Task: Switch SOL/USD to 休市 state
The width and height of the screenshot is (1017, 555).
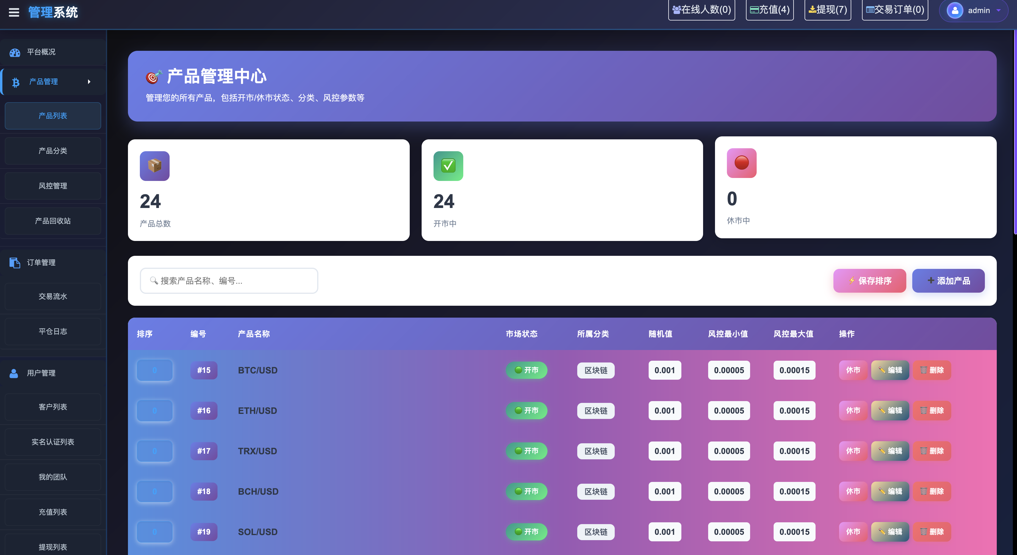Action: pyautogui.click(x=853, y=532)
